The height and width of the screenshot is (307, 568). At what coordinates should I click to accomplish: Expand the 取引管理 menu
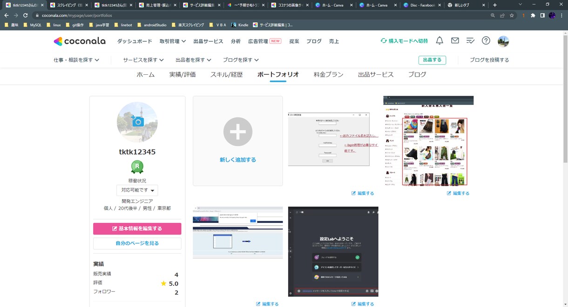pyautogui.click(x=172, y=41)
